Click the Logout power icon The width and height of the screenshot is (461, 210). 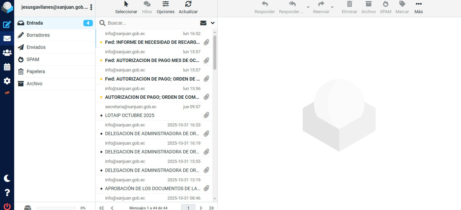[7, 206]
